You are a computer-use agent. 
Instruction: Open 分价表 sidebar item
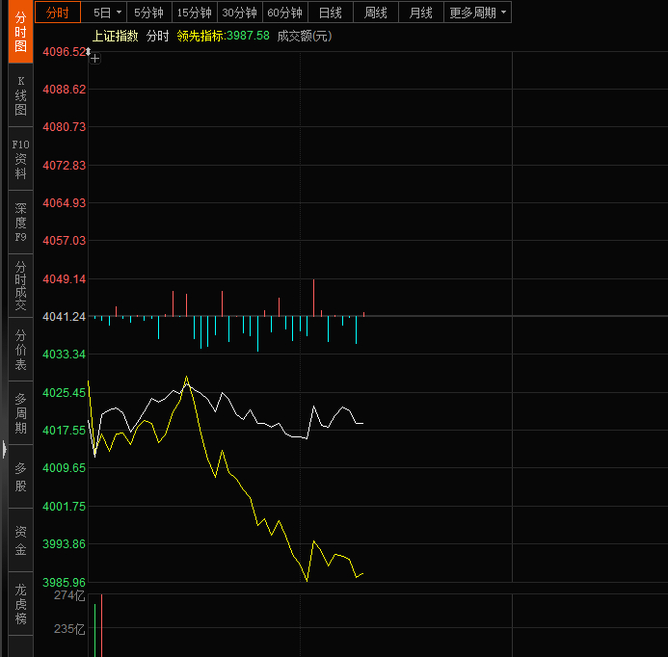point(20,349)
